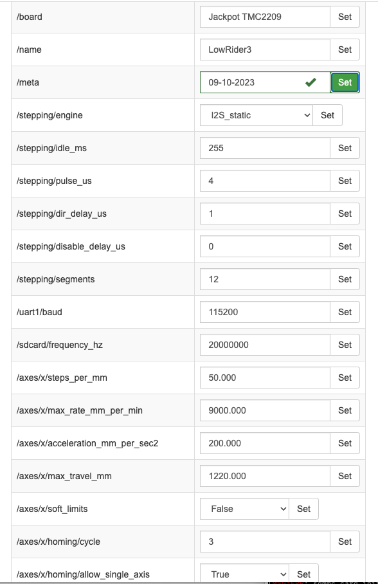378x584 pixels.
Task: Apply Set for /axes/x/acceleration_mm_per_sec2
Action: click(x=345, y=443)
